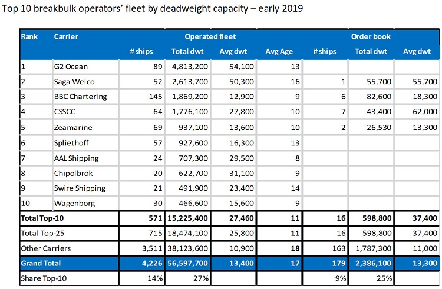
Task: Select the carrier name 'BBC Chartering'
Action: 81,97
